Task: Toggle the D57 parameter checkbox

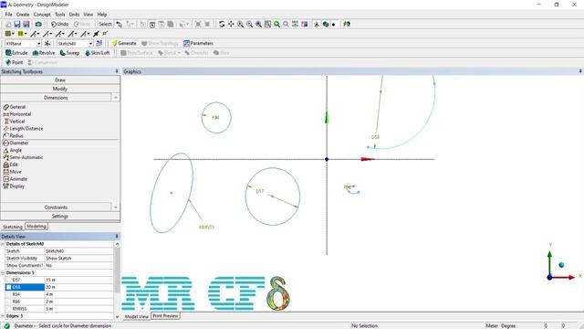Action: point(8,281)
